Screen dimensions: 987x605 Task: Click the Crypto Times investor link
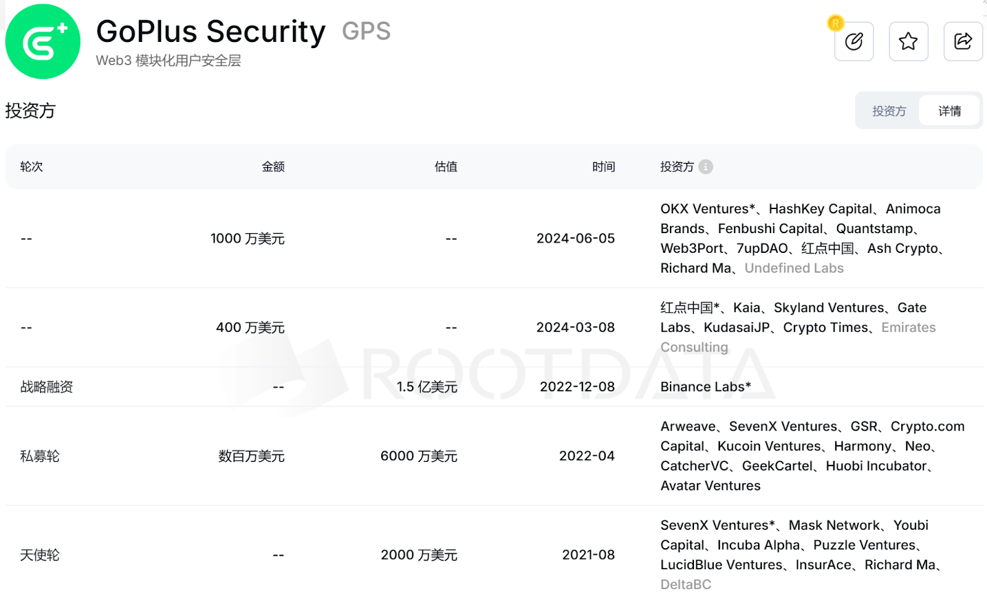[825, 327]
